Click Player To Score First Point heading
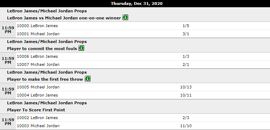This screenshot has width=270, height=130. tap(36, 110)
